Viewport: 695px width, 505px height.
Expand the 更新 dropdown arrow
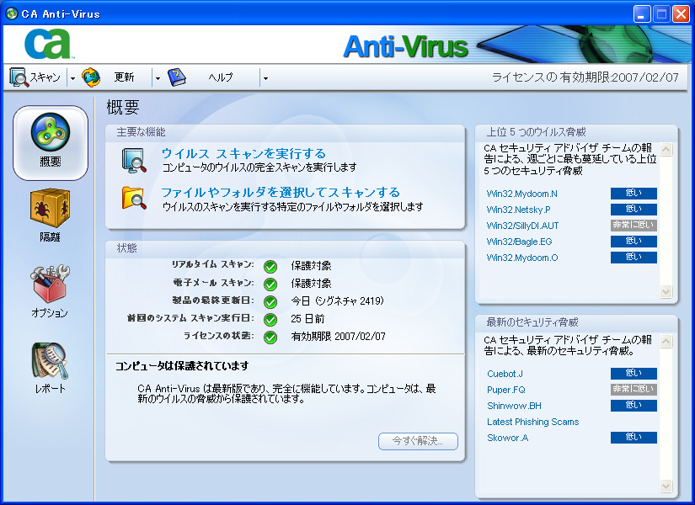pyautogui.click(x=158, y=78)
